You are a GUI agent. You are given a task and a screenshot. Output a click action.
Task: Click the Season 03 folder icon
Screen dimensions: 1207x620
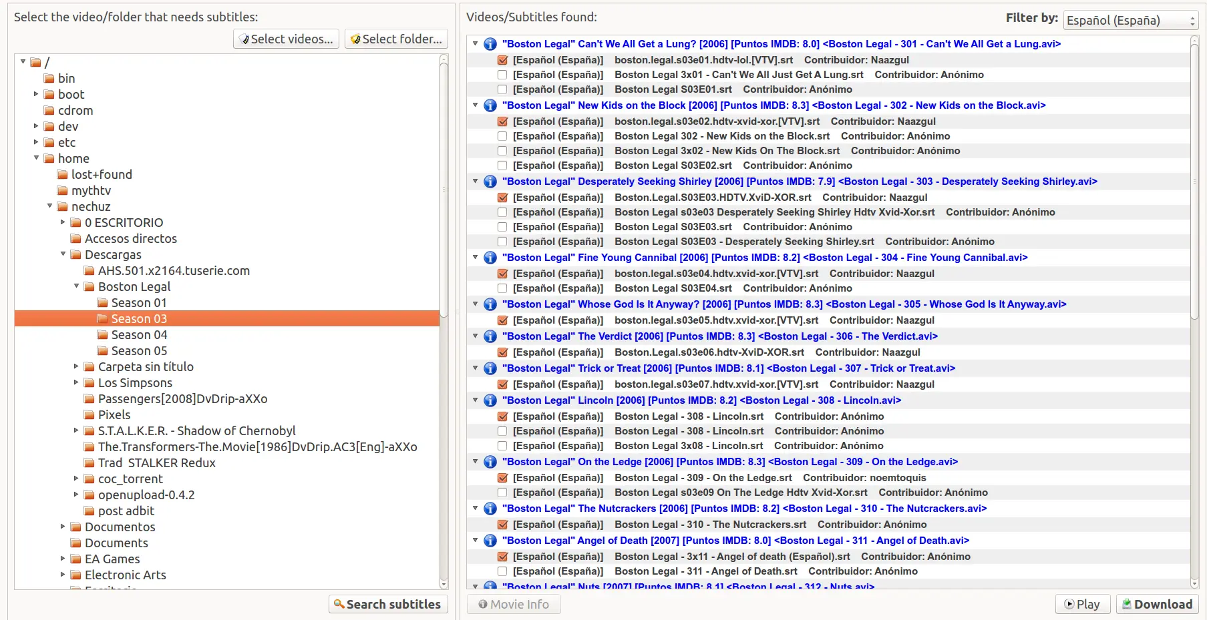pos(102,319)
